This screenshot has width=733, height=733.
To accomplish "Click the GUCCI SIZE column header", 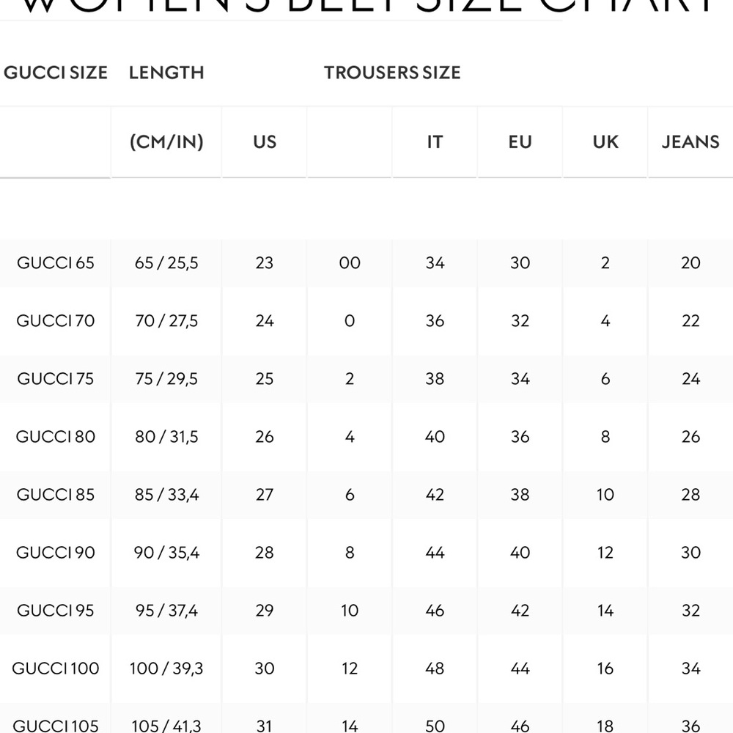I will [x=56, y=73].
